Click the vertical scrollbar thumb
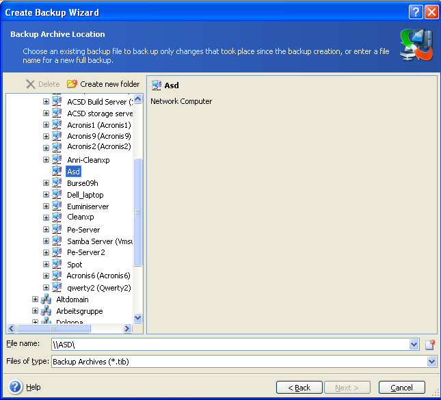441x400 pixels. pyautogui.click(x=138, y=212)
